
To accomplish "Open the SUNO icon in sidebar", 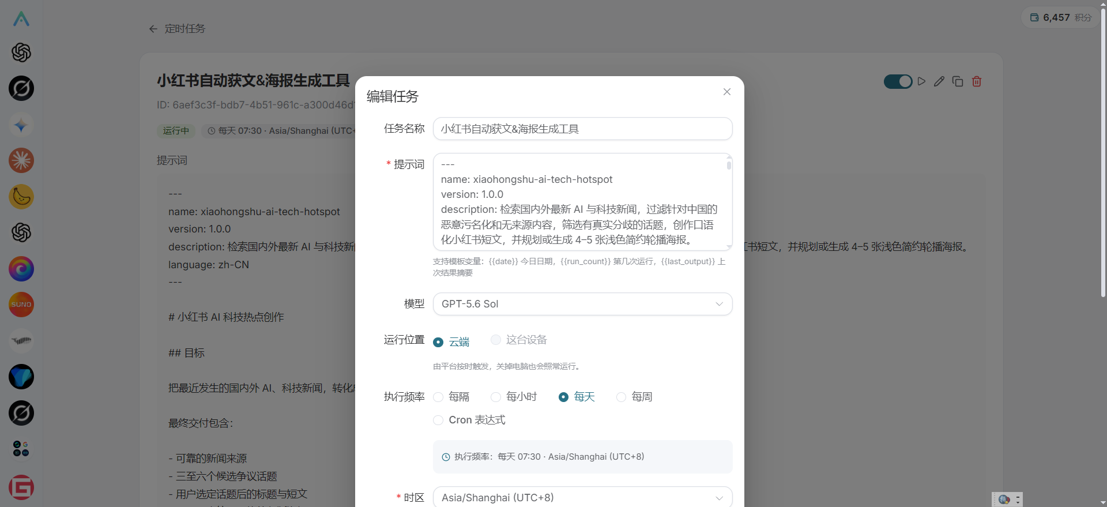I will 21,305.
